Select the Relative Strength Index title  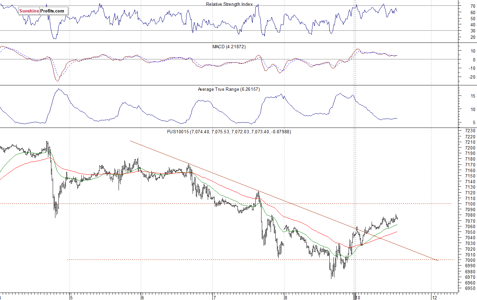point(229,4)
